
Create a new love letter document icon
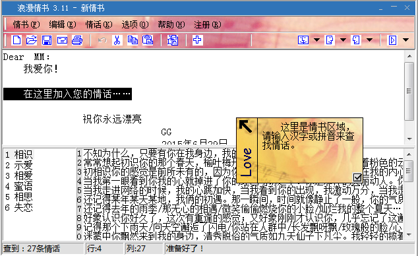tap(16, 40)
